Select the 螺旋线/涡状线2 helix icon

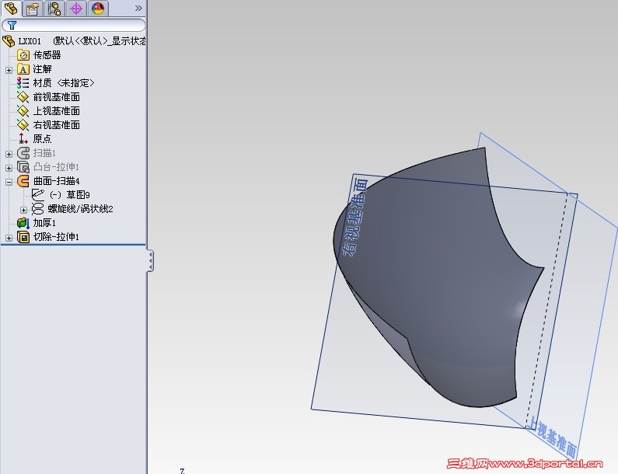tap(38, 209)
